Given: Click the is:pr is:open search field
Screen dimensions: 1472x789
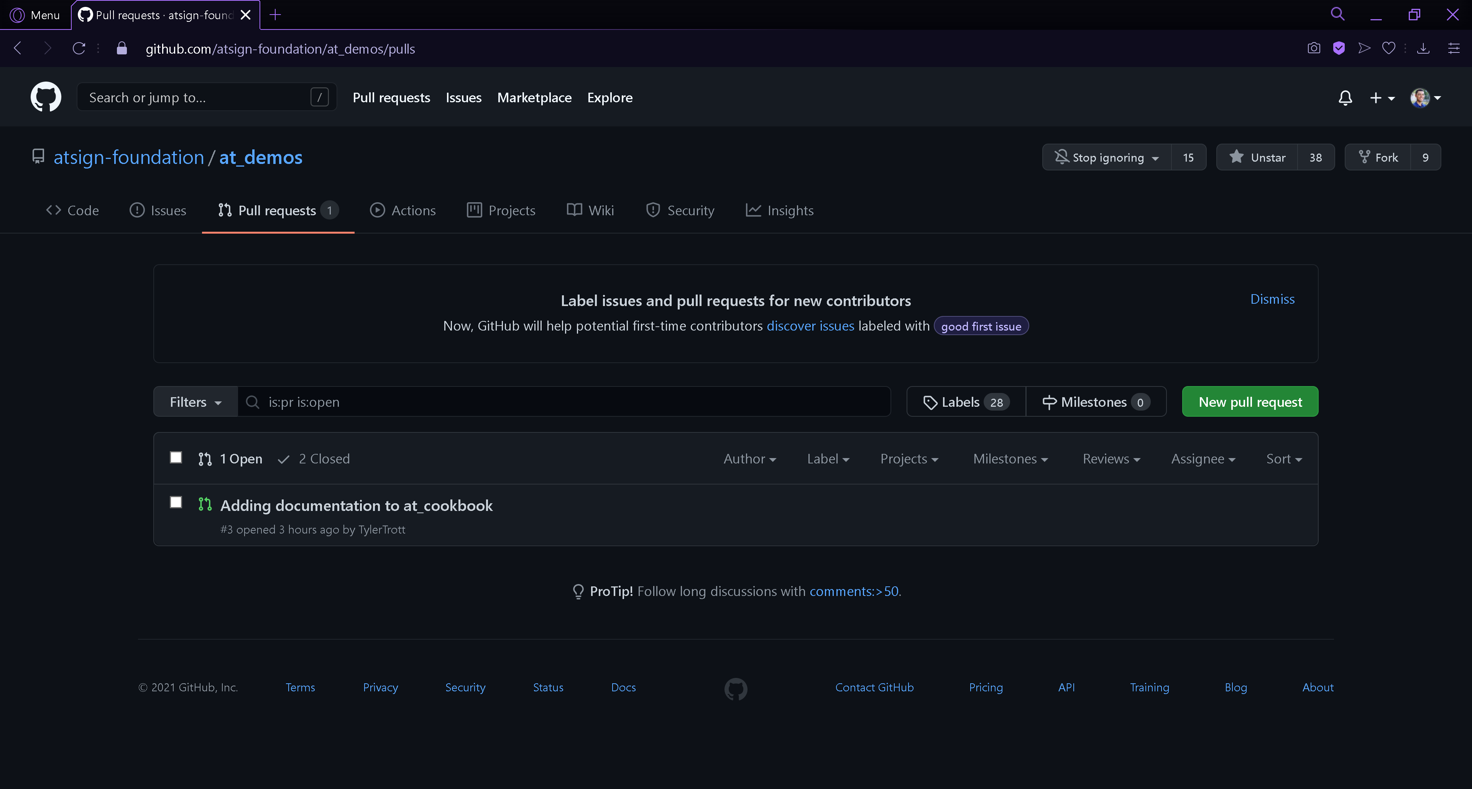Looking at the screenshot, I should click(x=564, y=402).
